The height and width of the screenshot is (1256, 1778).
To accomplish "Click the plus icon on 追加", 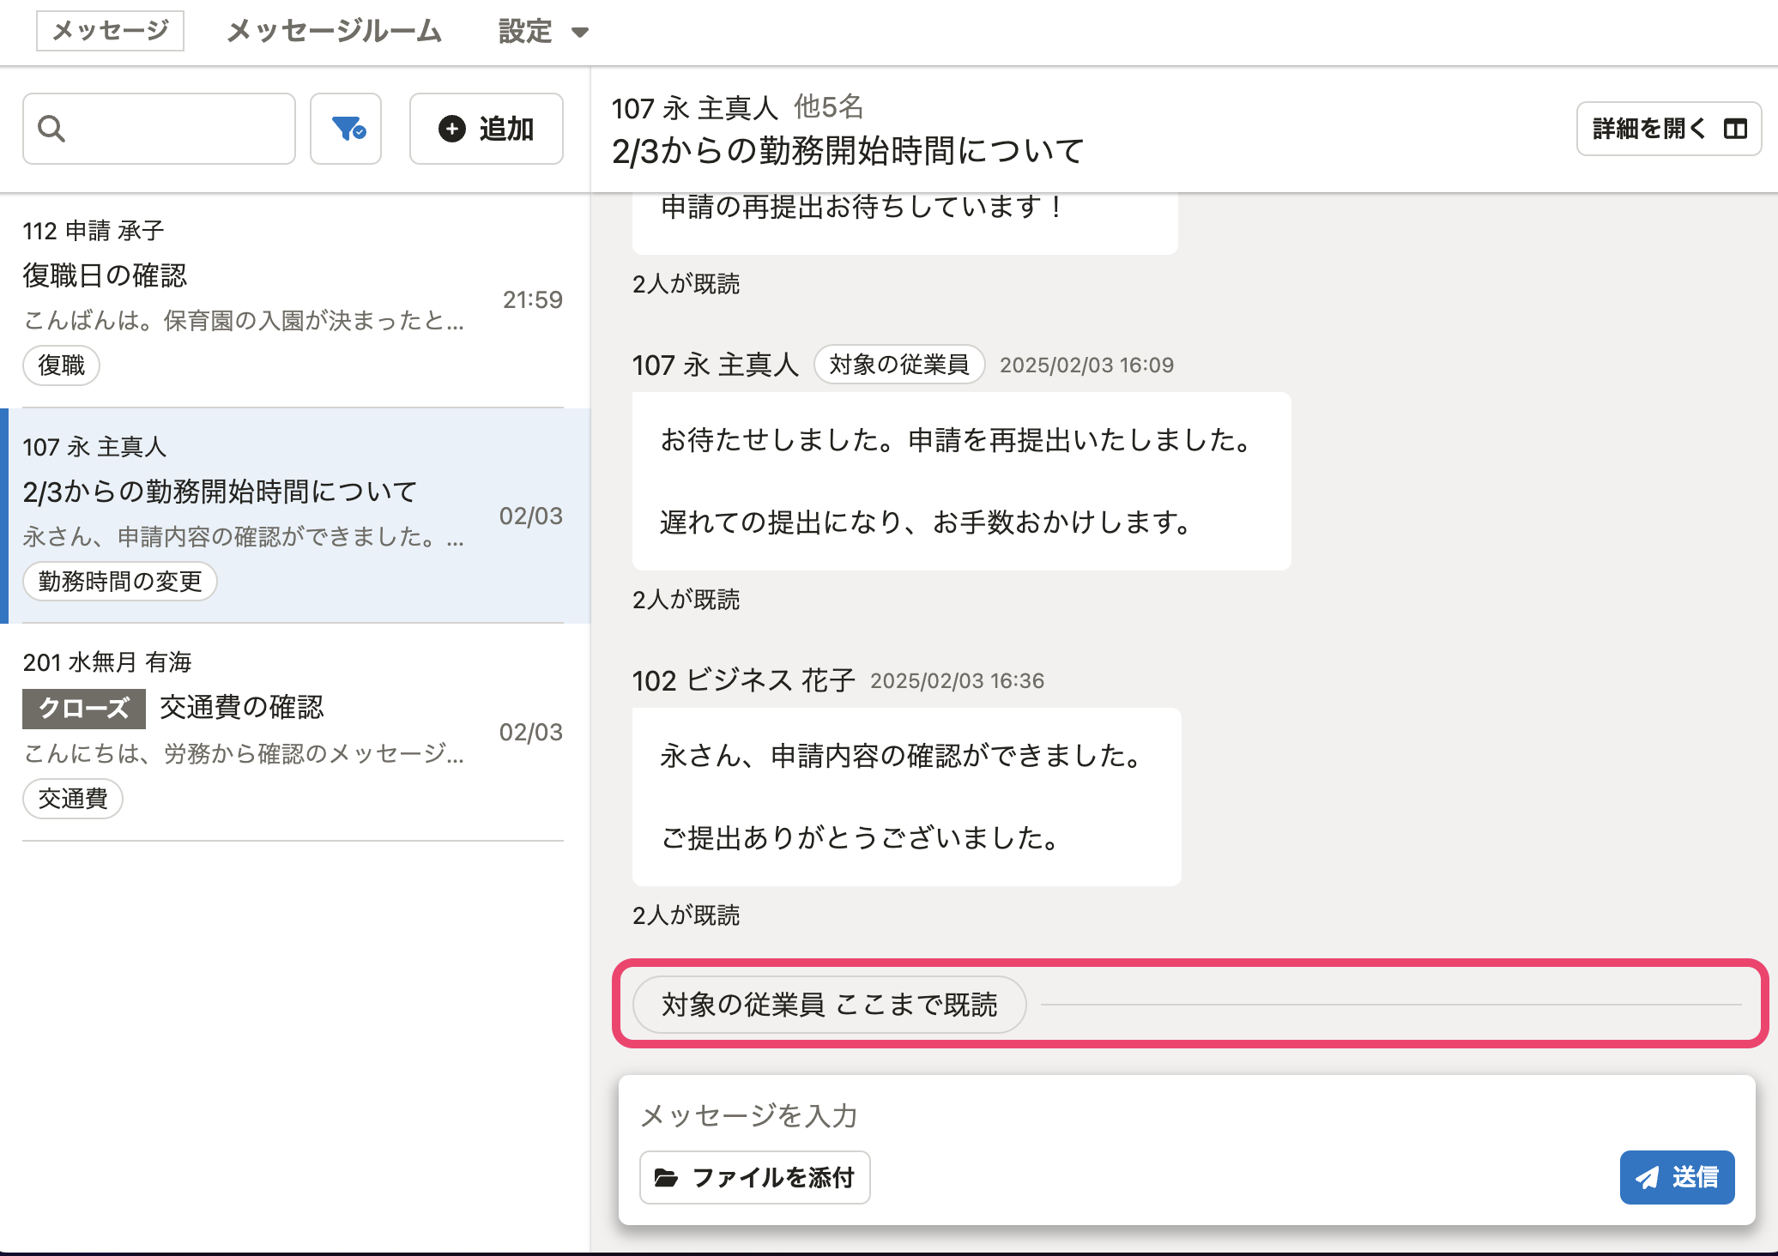I will (x=452, y=129).
